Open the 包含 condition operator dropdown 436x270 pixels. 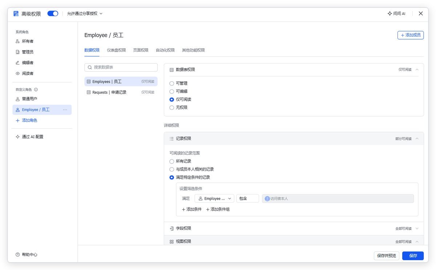247,199
